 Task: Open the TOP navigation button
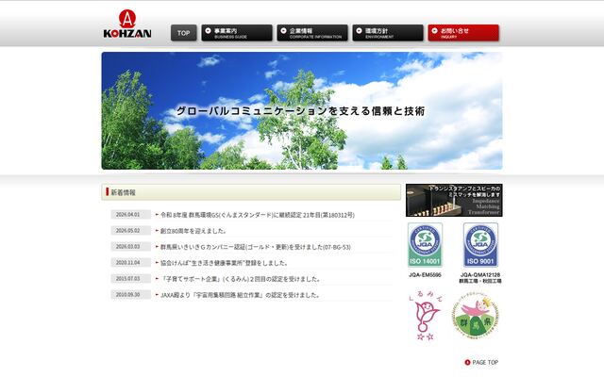[184, 33]
